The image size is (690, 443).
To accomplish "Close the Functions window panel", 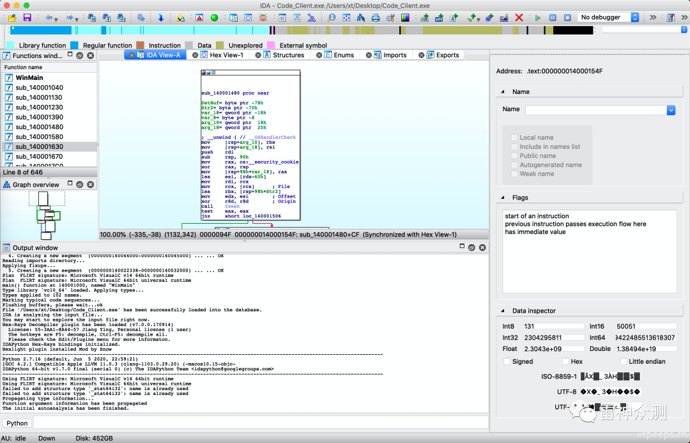I will [90, 56].
